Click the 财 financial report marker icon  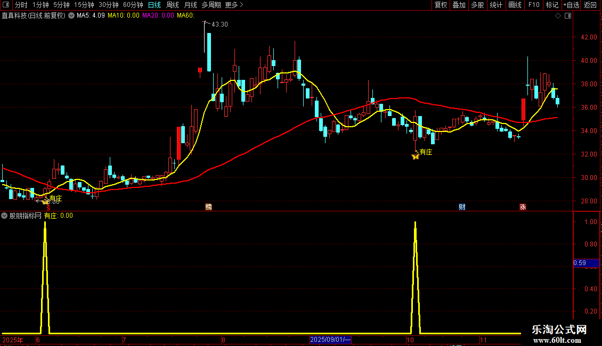[462, 207]
